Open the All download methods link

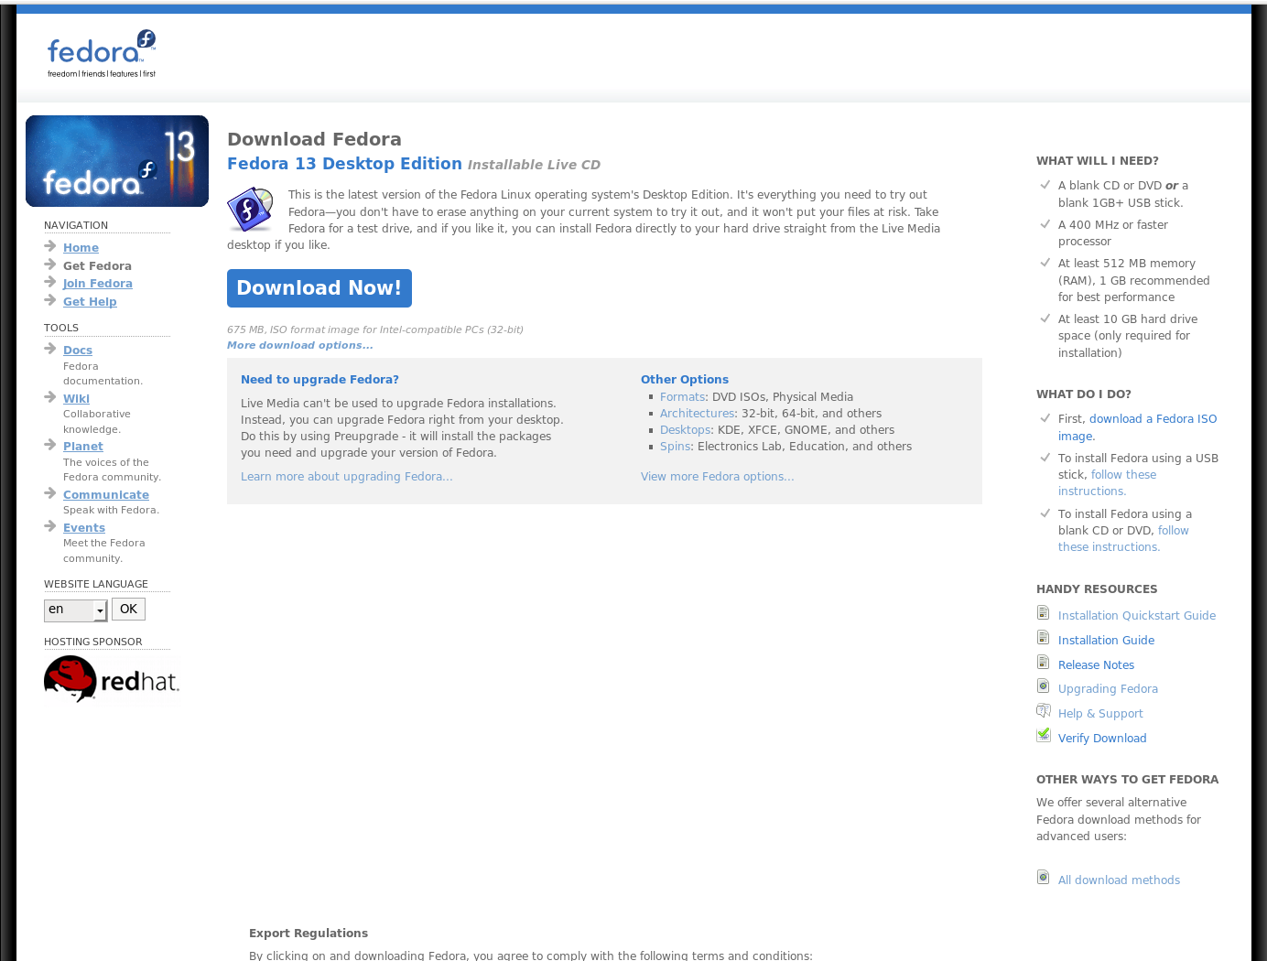[1119, 880]
